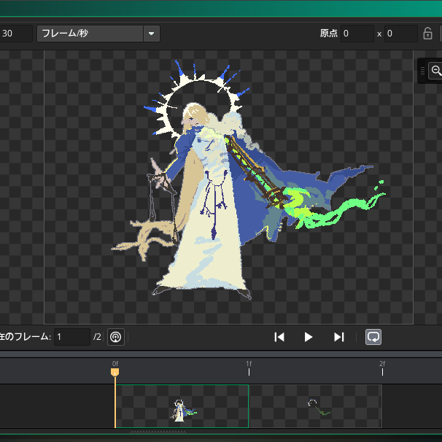Grab the zoom toolbar grip handle

[x=423, y=71]
